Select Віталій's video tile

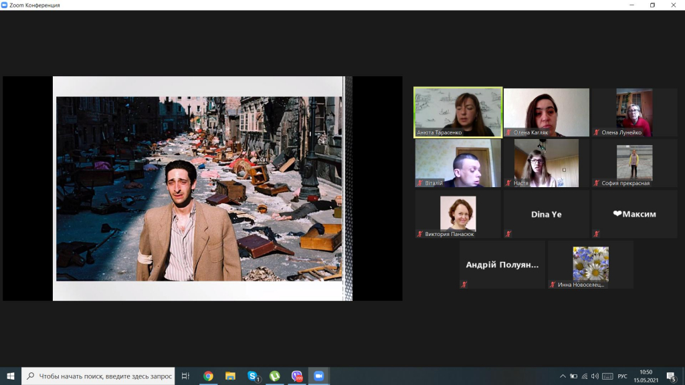point(458,163)
